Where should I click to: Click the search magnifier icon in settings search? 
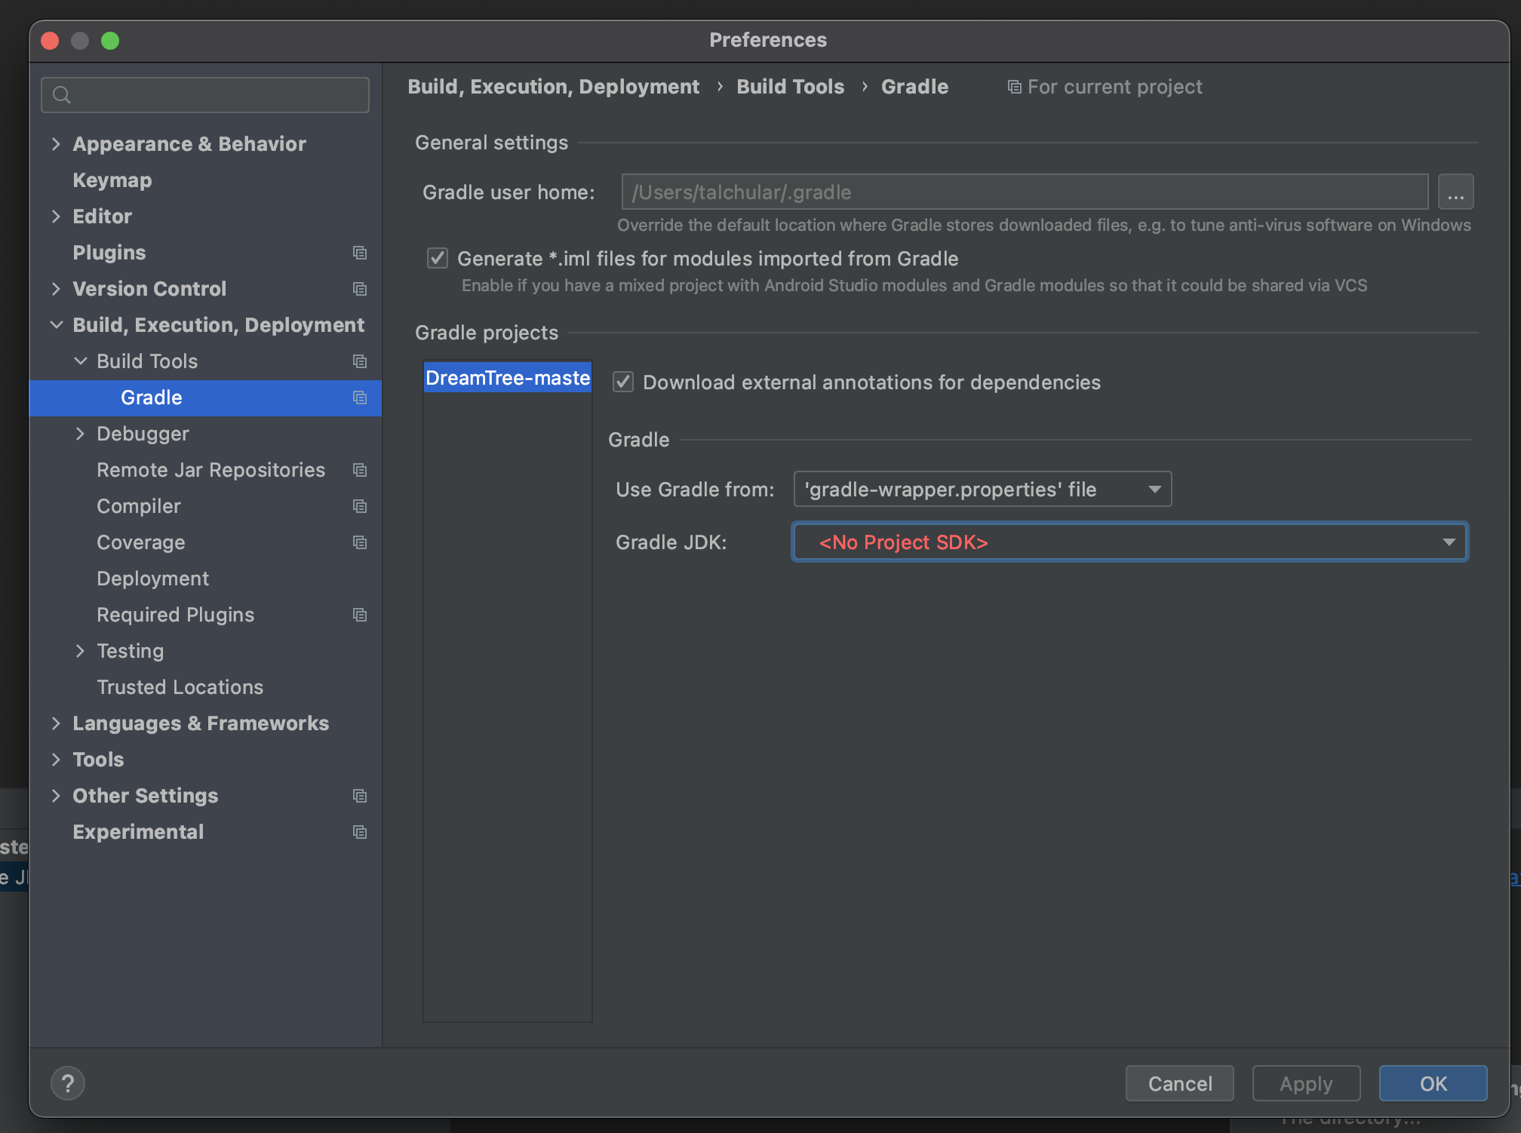click(x=62, y=95)
